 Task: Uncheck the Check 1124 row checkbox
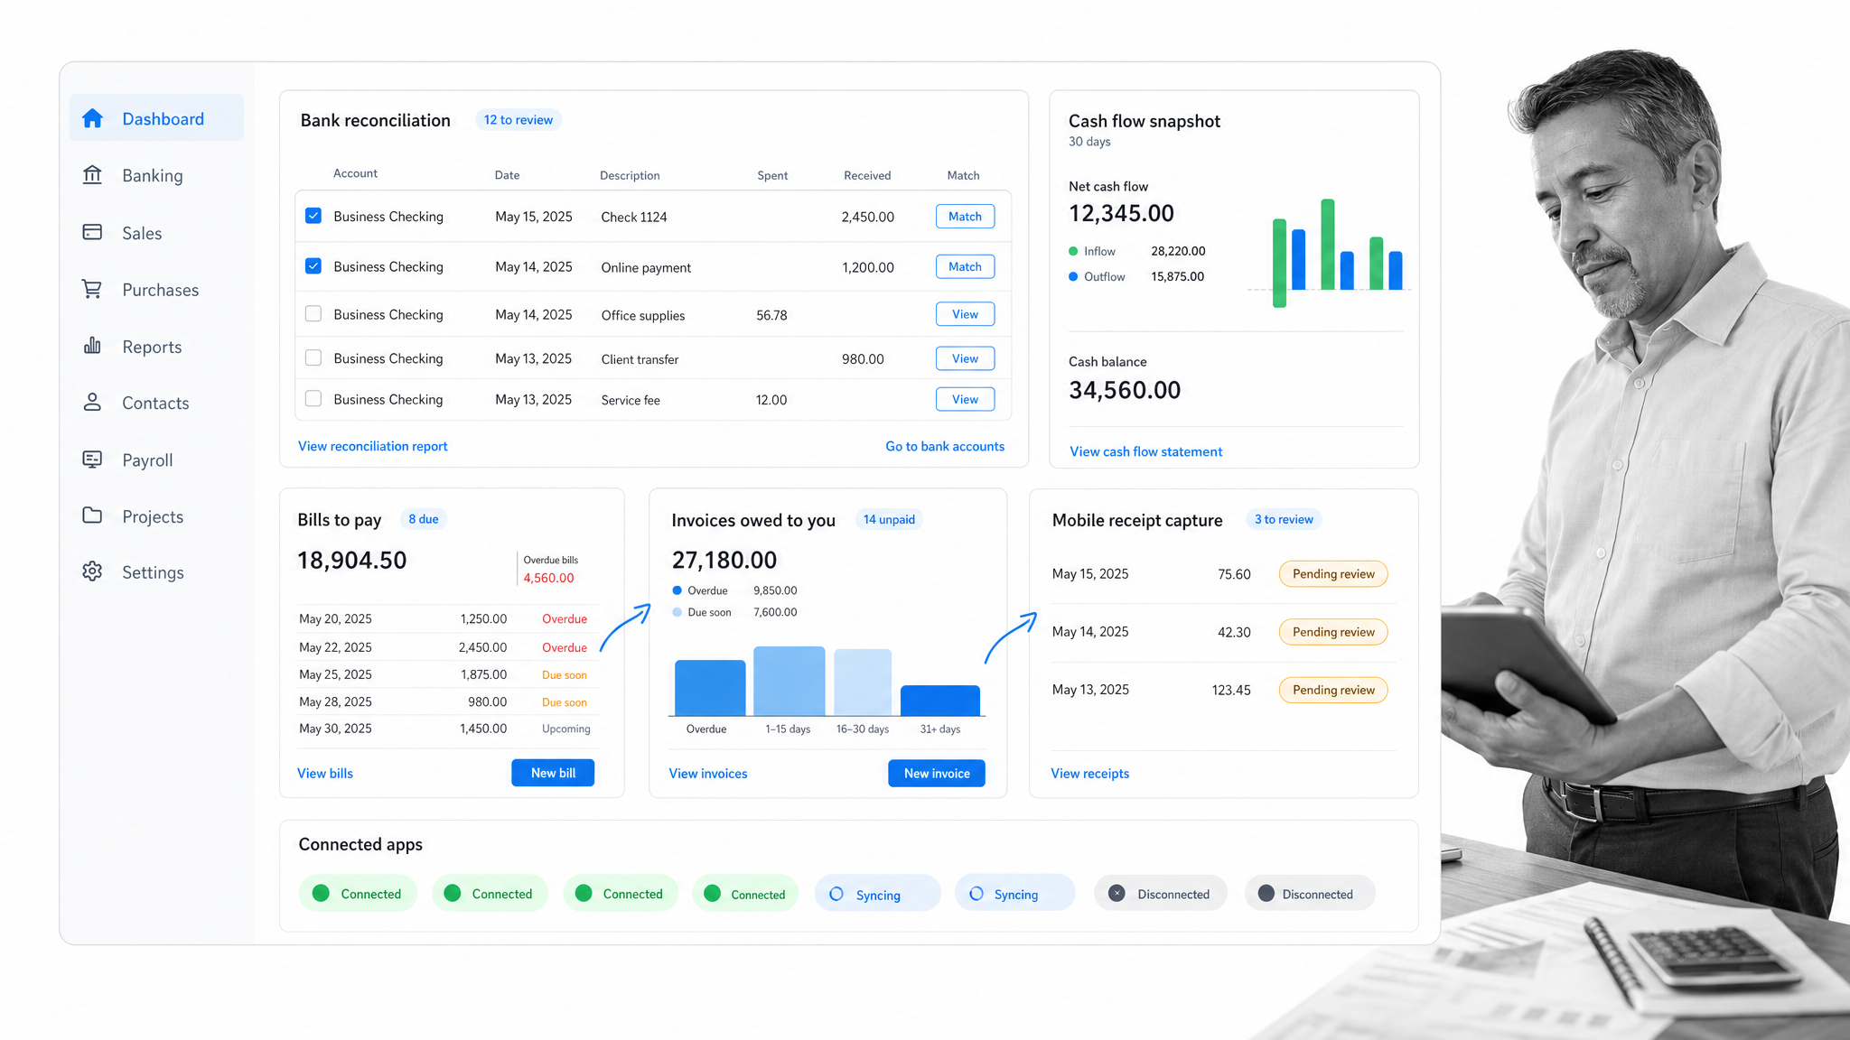click(313, 216)
